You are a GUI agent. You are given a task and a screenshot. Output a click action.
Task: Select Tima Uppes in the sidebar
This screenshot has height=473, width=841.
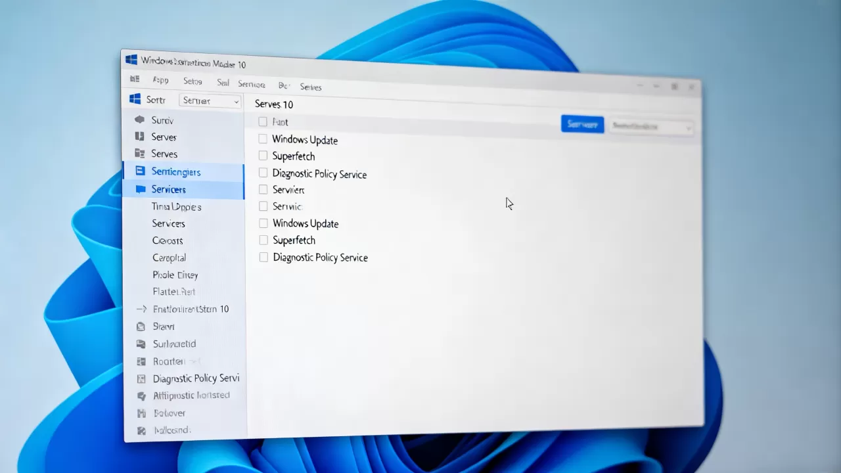click(x=177, y=206)
